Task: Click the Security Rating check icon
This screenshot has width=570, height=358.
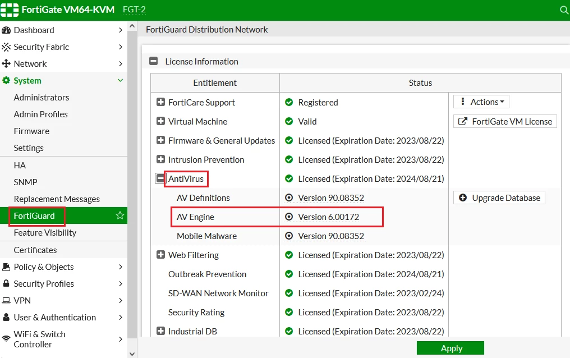Action: 289,312
